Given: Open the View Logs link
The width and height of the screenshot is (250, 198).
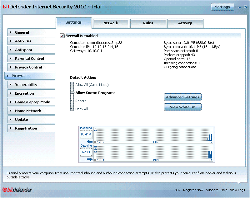Looking at the screenshot, I should tap(237, 190).
